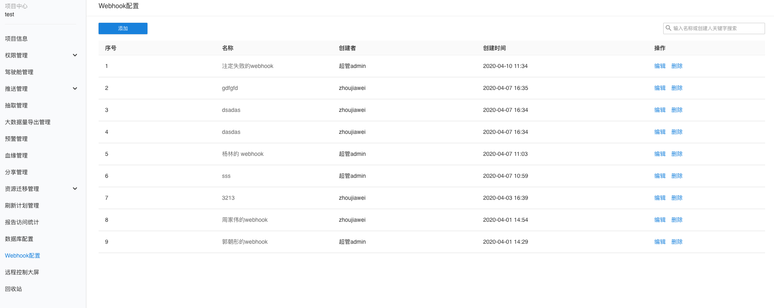
Task: Open 数据库配置 page
Action: point(19,239)
